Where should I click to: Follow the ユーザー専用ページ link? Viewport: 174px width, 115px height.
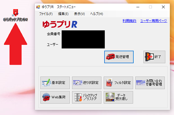[x=154, y=21]
